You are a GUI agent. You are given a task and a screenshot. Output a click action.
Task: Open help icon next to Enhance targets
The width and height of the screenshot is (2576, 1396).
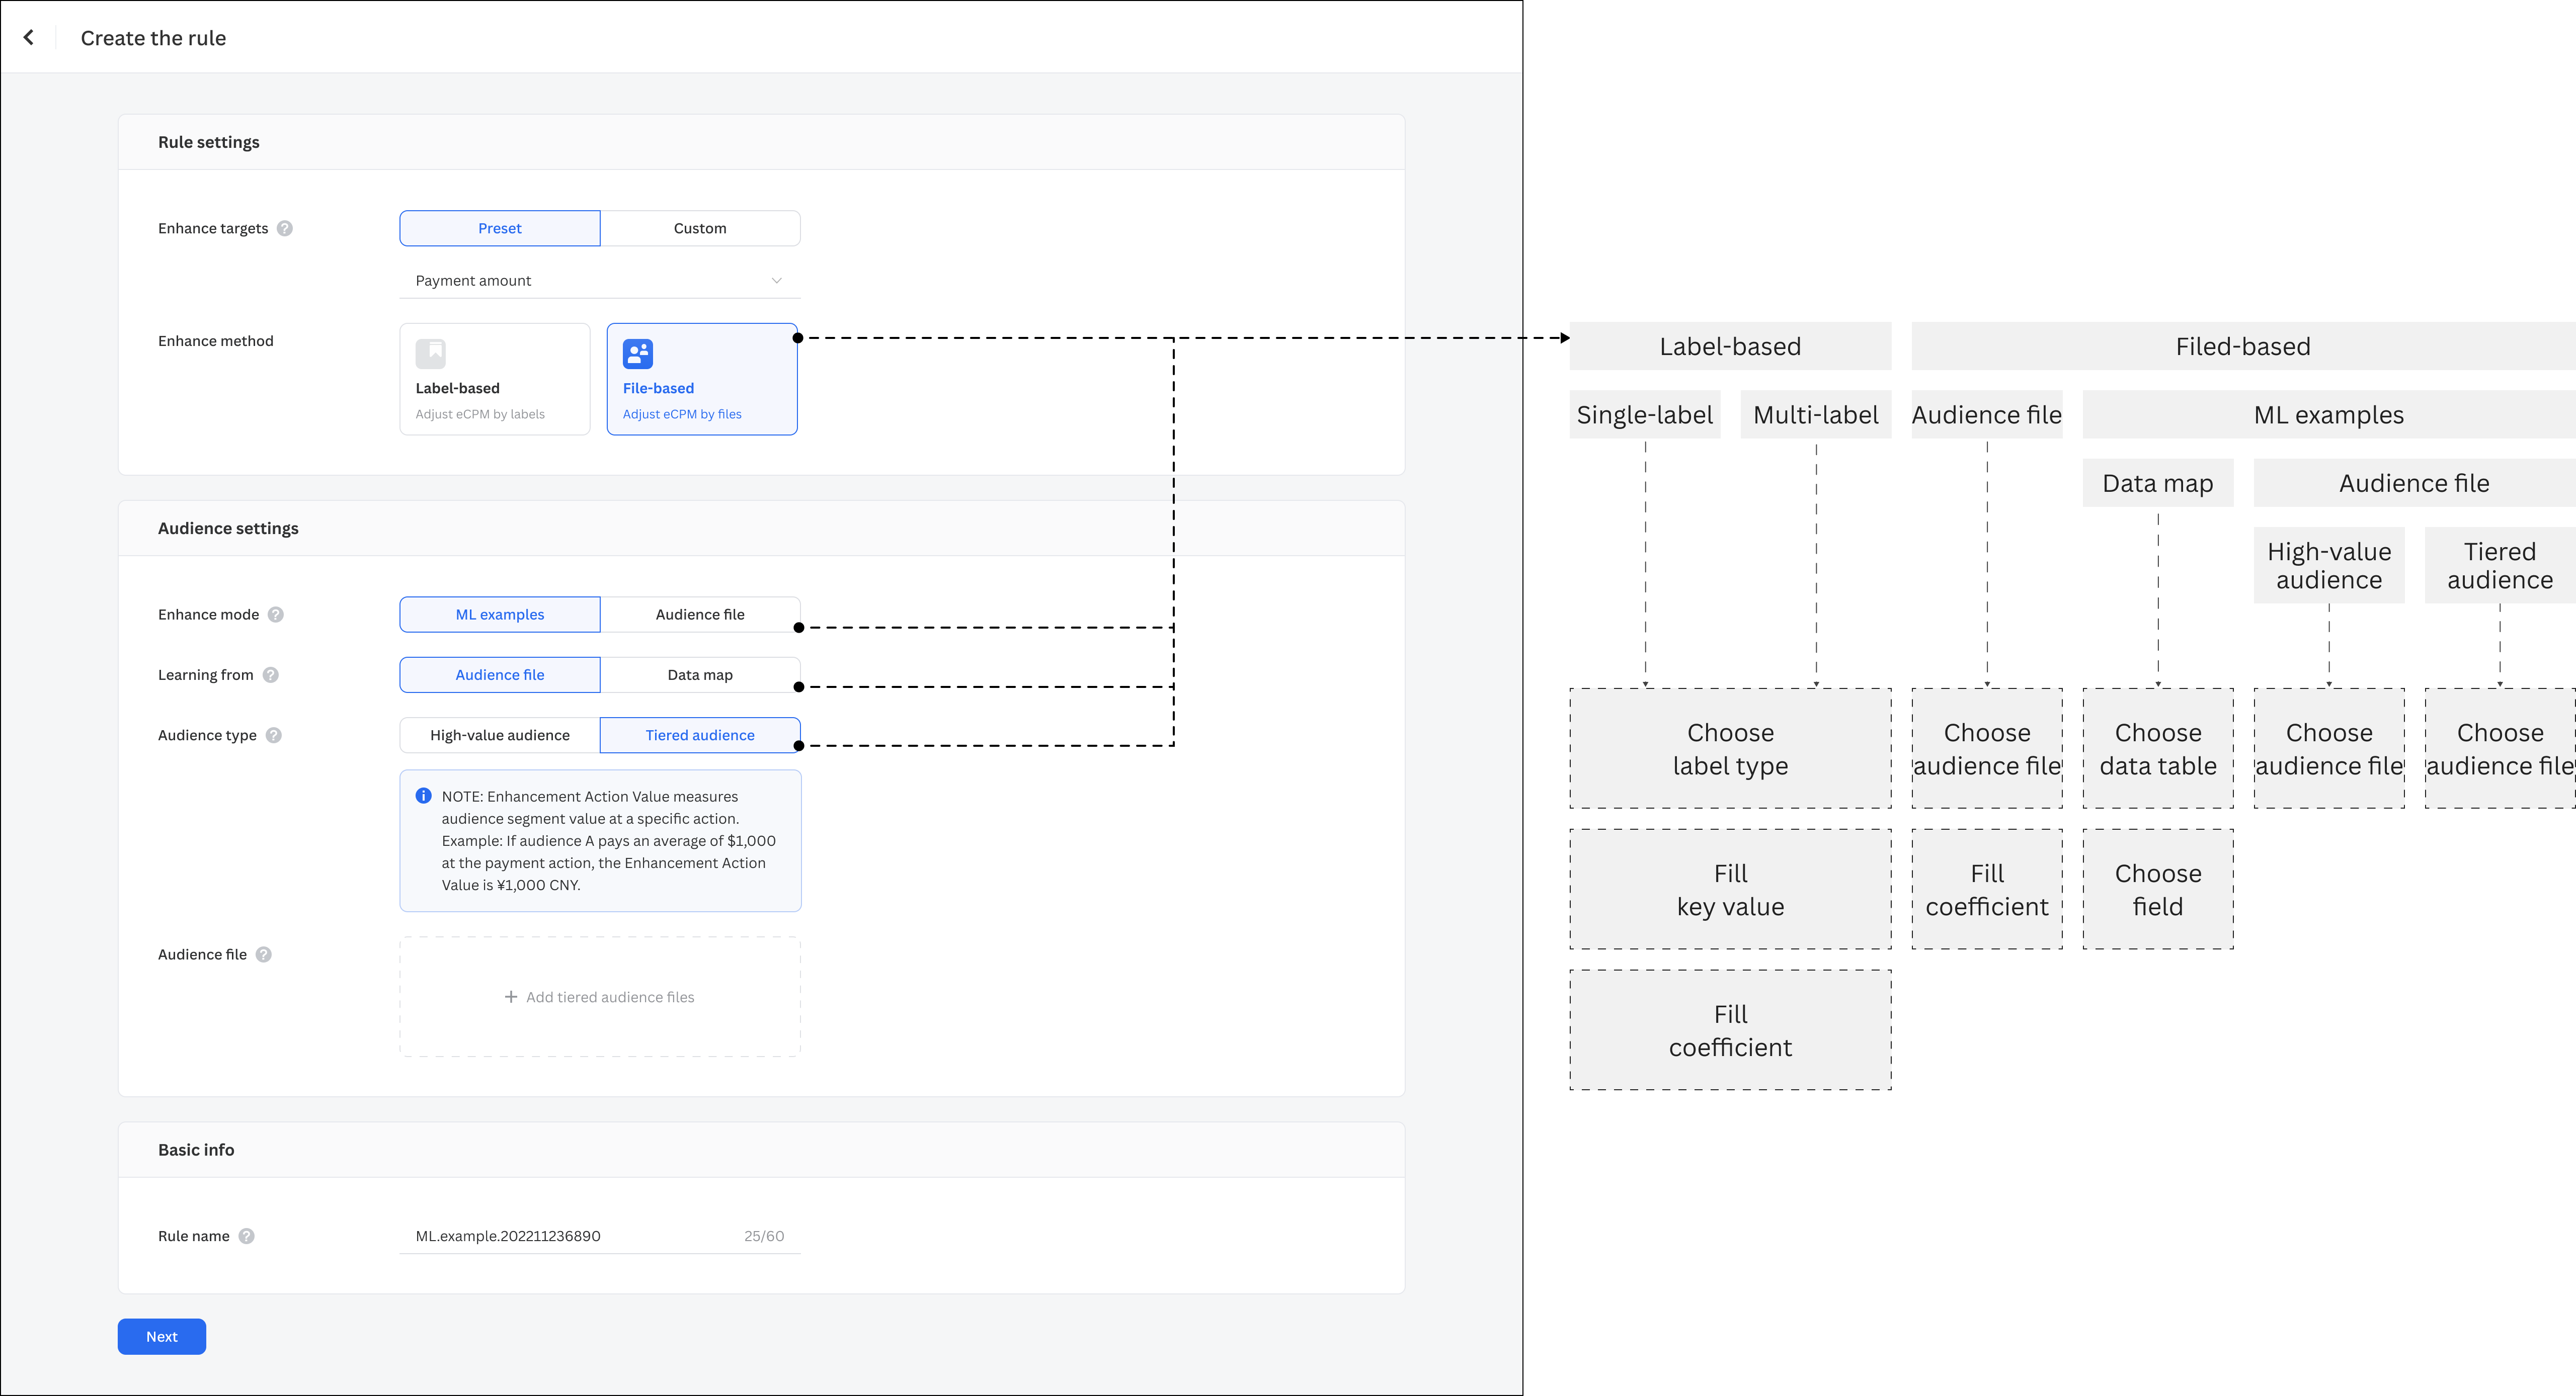click(285, 228)
